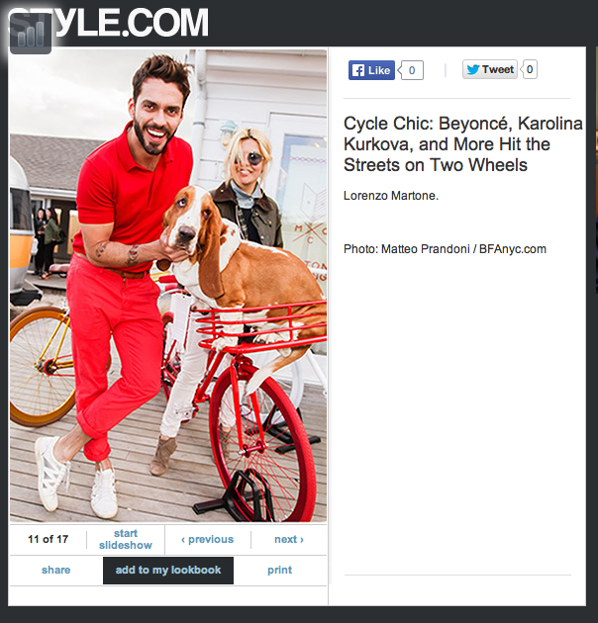Click the Facebook Like button
This screenshot has height=623, width=598.
click(371, 70)
